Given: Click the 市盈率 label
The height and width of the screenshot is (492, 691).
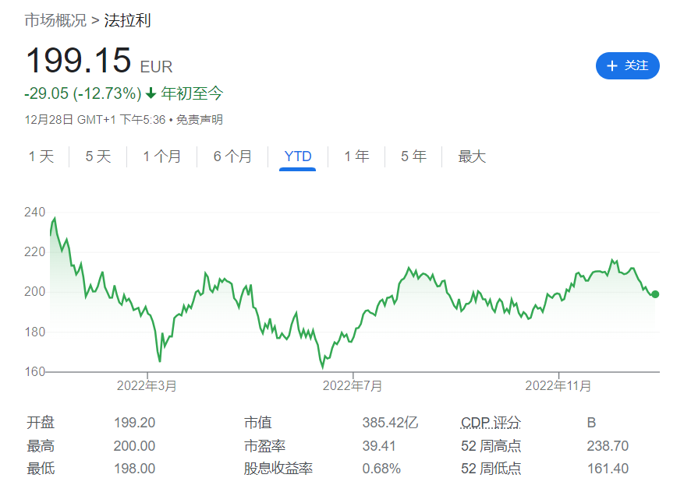Looking at the screenshot, I should (265, 446).
